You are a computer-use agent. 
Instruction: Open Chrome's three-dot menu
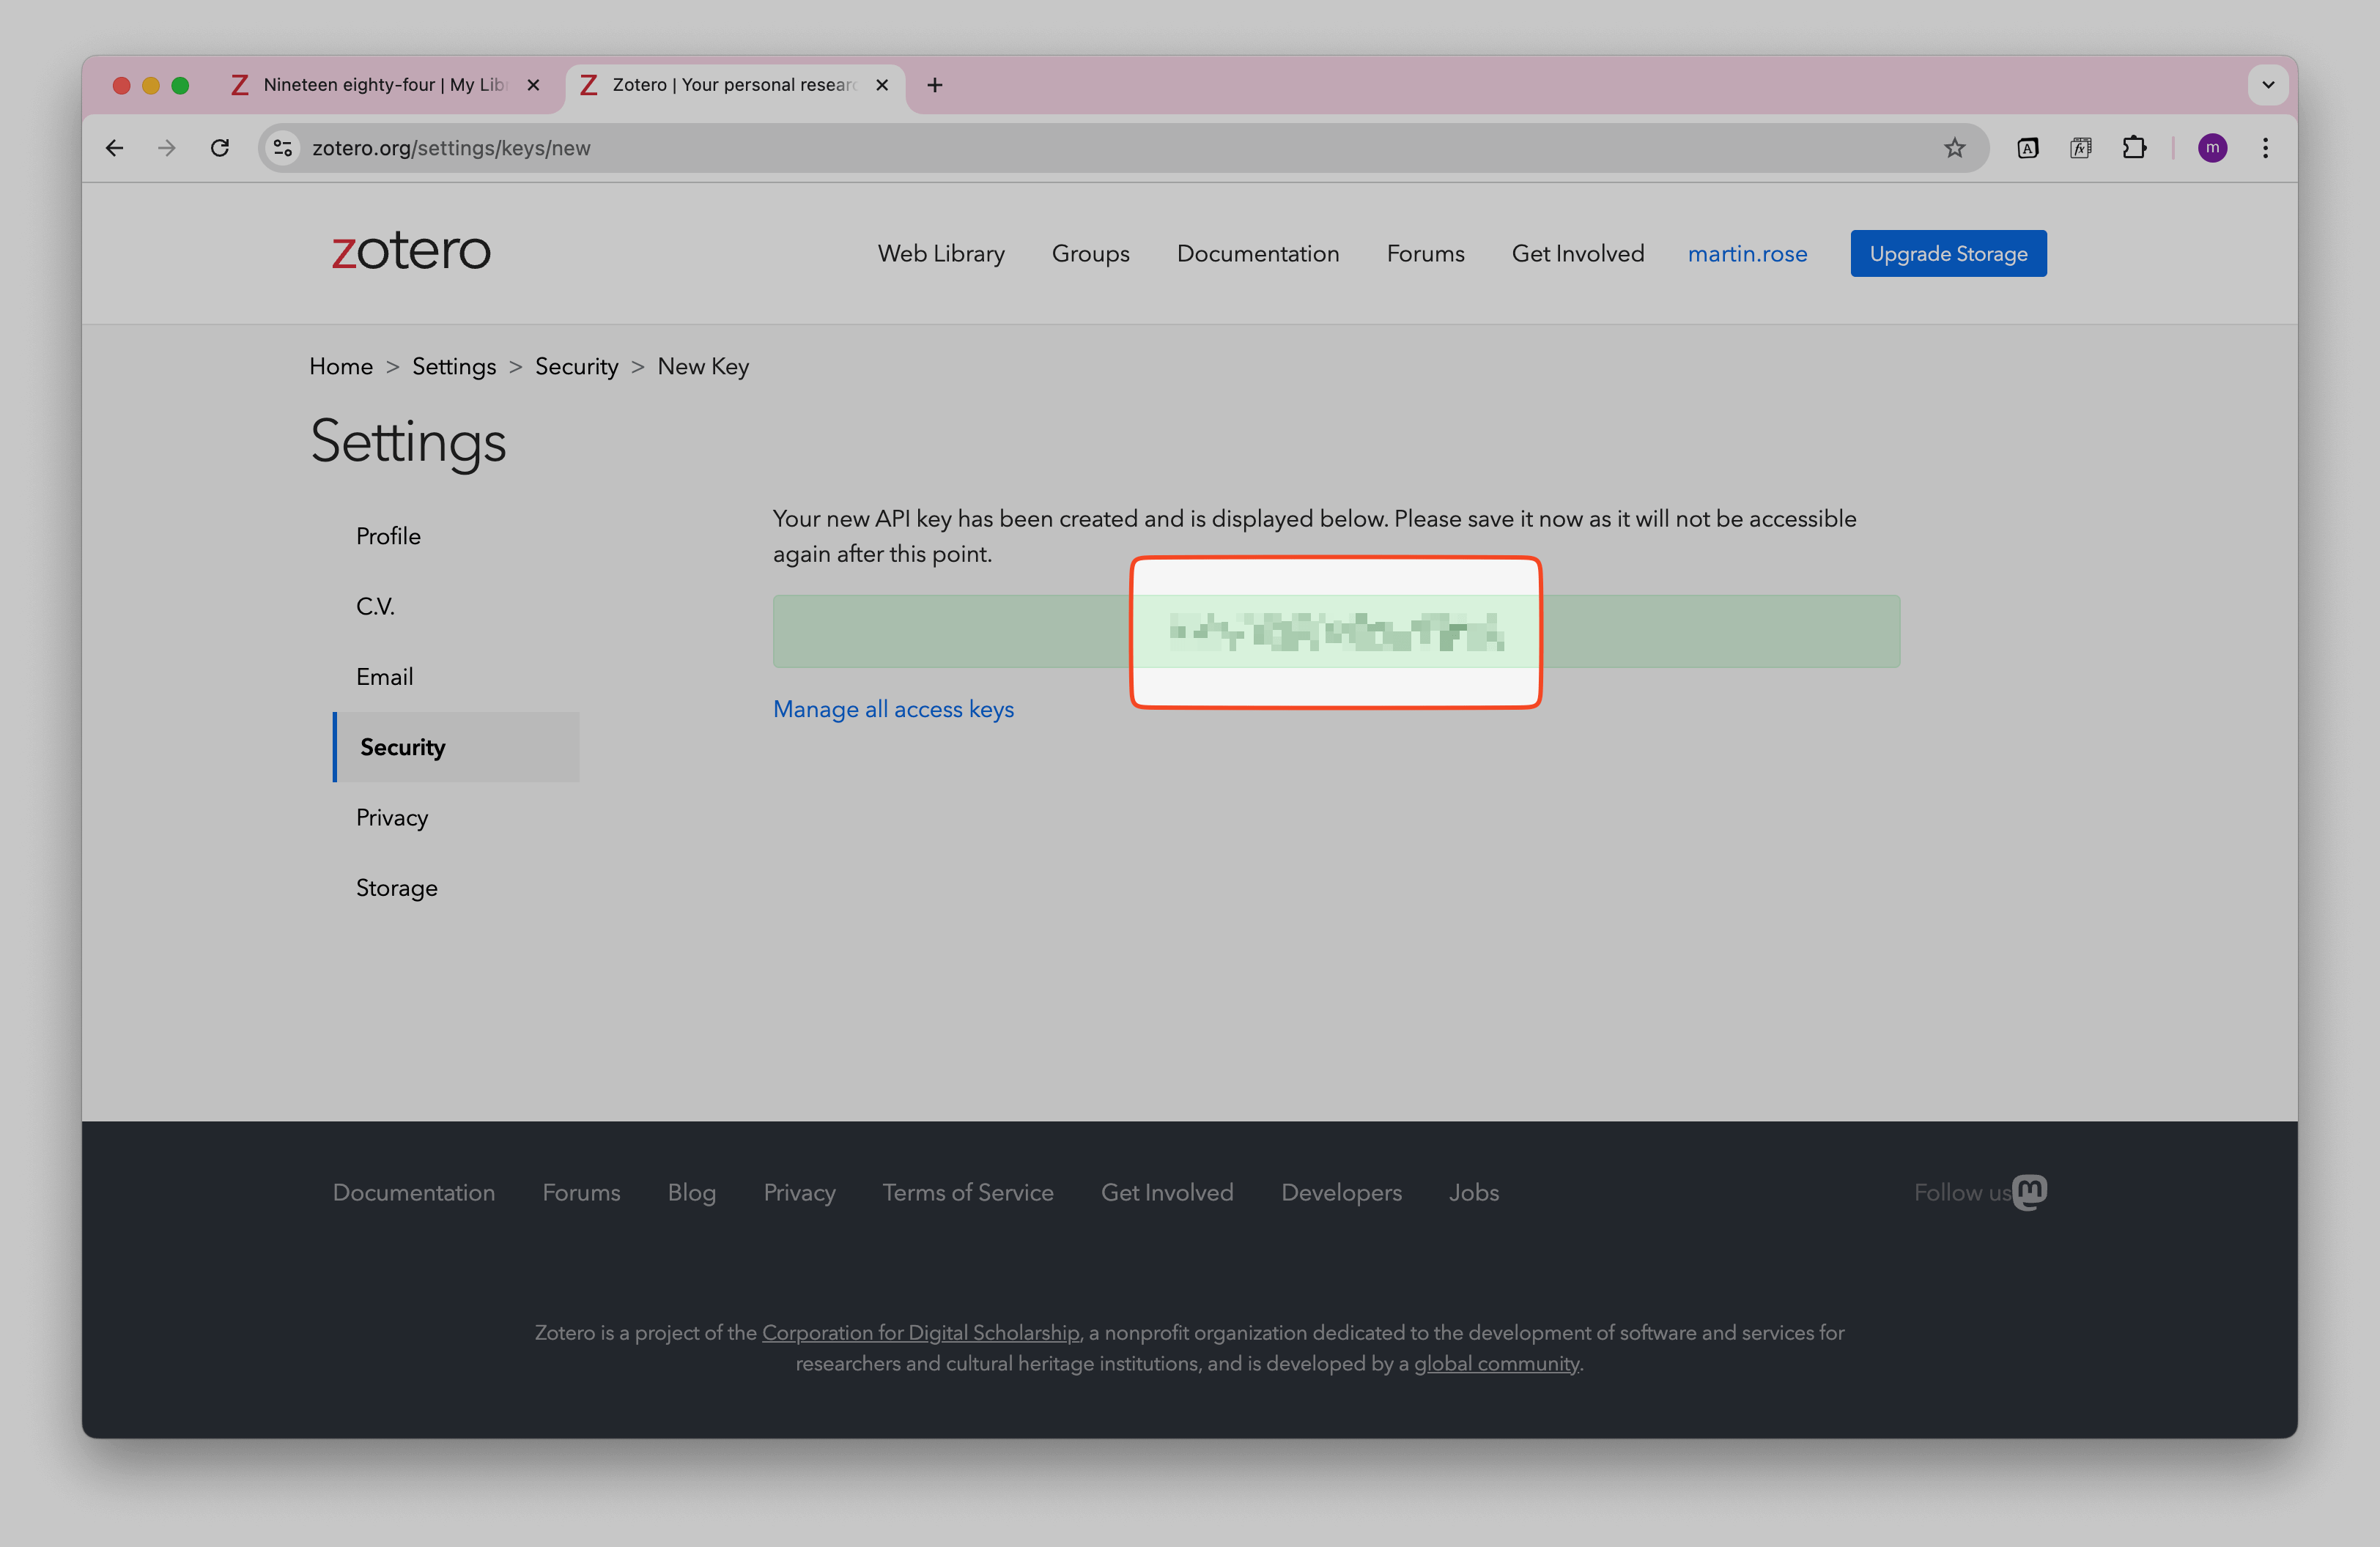[x=2265, y=148]
